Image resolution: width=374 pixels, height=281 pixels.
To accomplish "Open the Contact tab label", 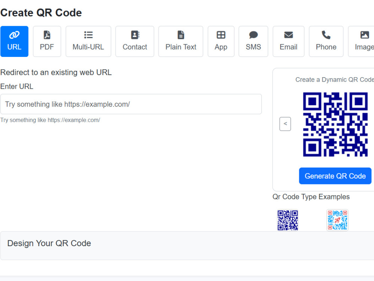I will pyautogui.click(x=135, y=47).
